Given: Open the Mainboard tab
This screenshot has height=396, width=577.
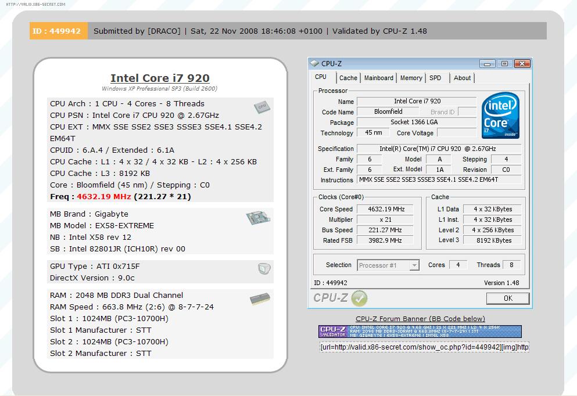Looking at the screenshot, I should coord(379,78).
